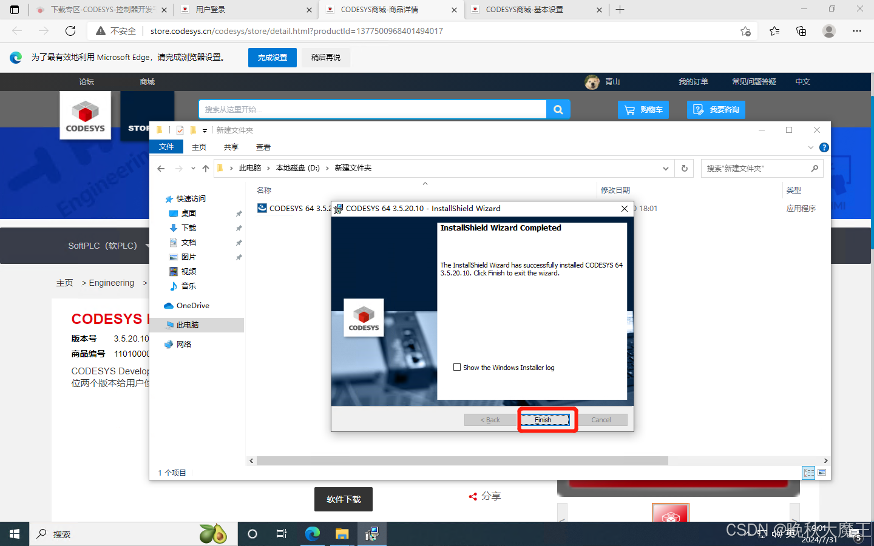Open 文档 in the navigation pane
Image resolution: width=874 pixels, height=546 pixels.
click(x=188, y=243)
